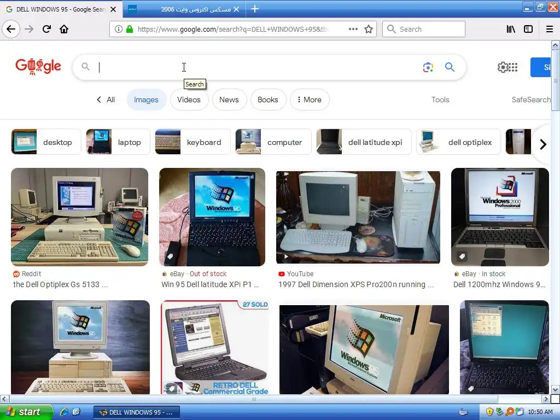The height and width of the screenshot is (420, 560).
Task: Click the 'Dell 1200mhz Windows 9...' title link
Action: (499, 284)
